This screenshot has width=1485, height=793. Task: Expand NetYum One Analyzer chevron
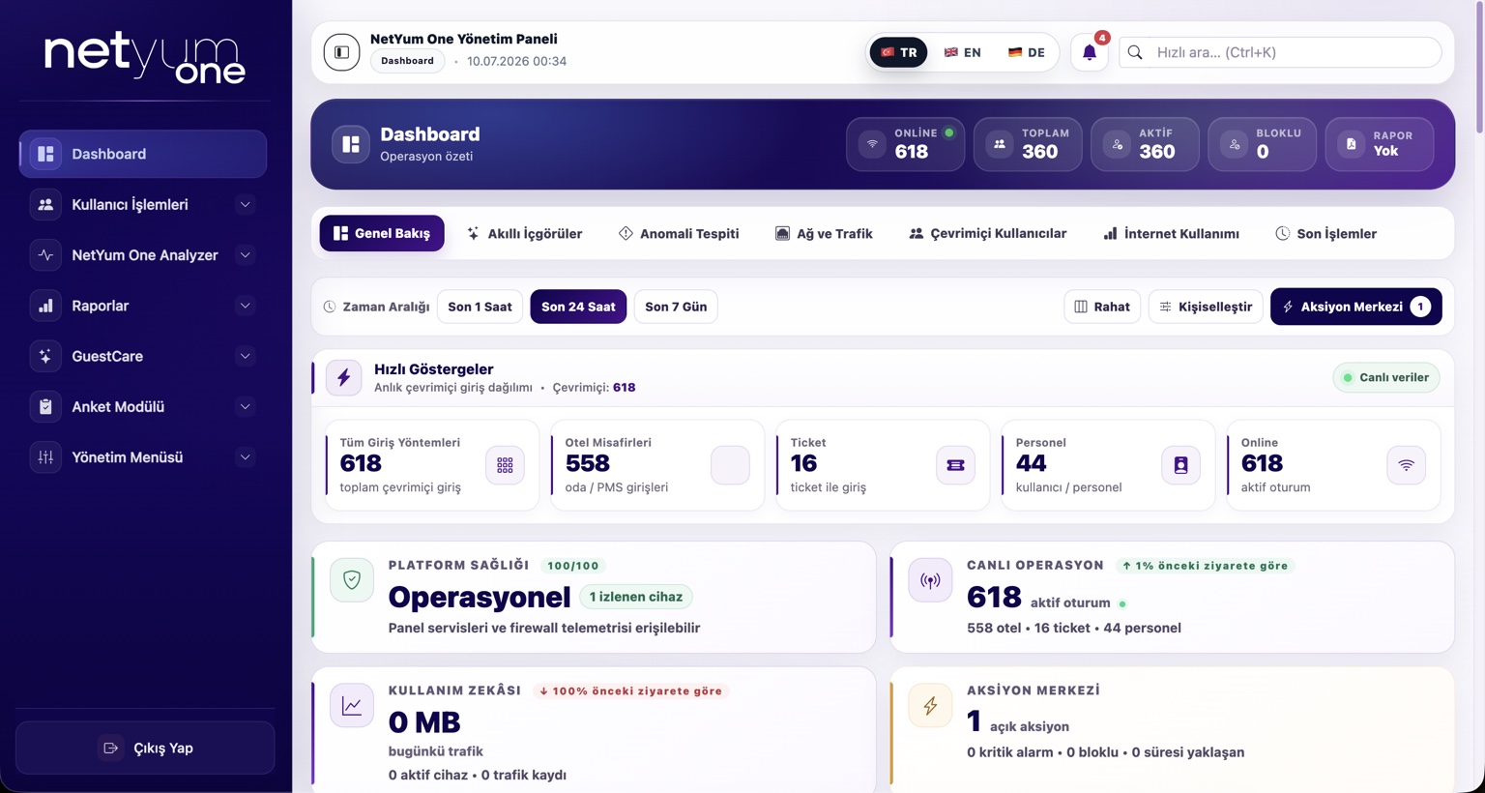coord(246,255)
